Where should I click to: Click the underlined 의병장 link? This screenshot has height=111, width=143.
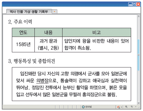(x=42, y=81)
